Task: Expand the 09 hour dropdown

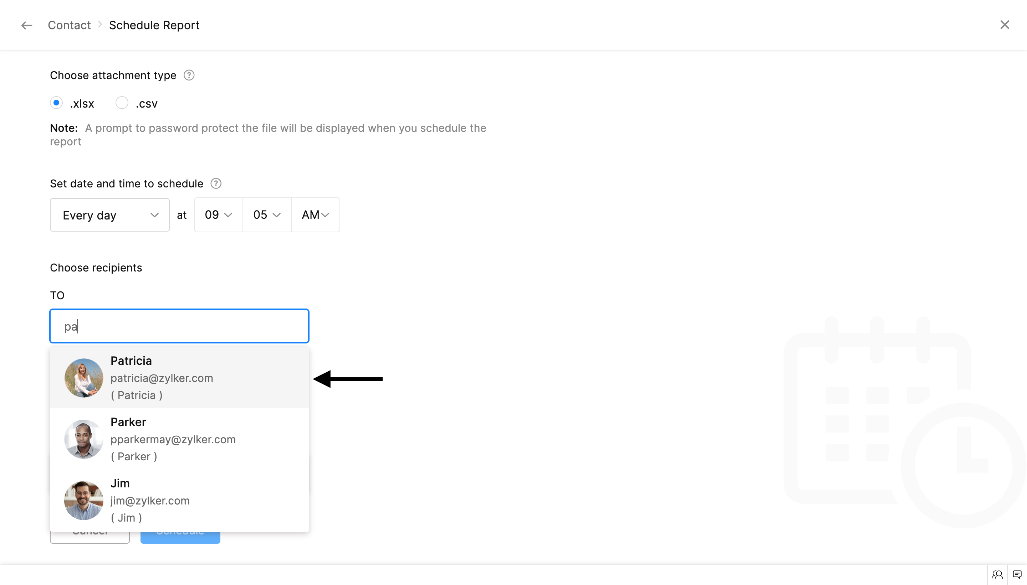Action: 218,215
